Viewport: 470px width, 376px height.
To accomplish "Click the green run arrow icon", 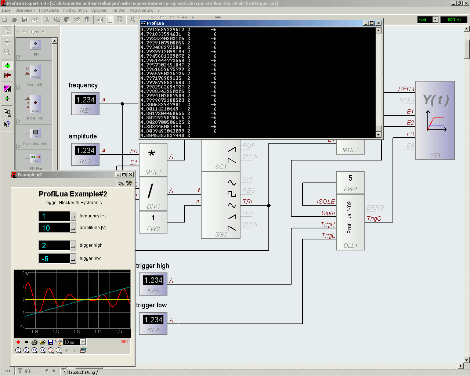I will pos(7,66).
